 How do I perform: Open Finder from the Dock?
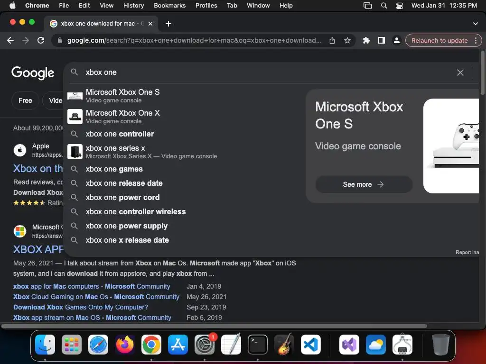click(x=45, y=345)
